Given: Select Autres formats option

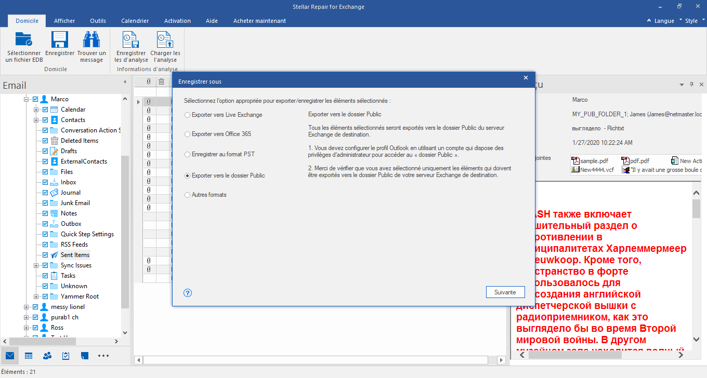Looking at the screenshot, I should tap(205, 195).
